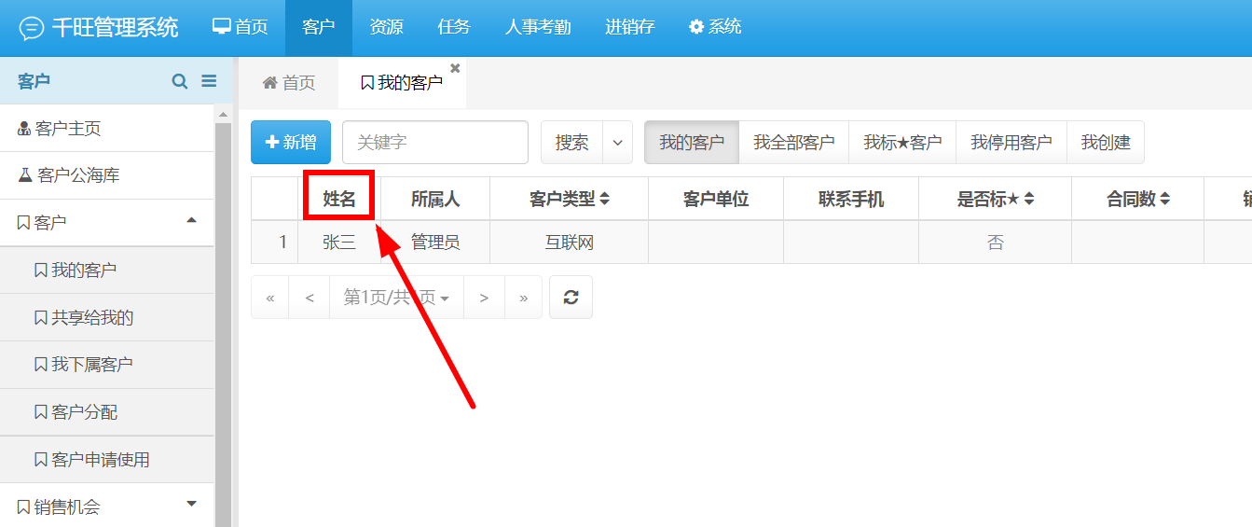Click the 搜索 button
This screenshot has width=1252, height=527.
[571, 142]
